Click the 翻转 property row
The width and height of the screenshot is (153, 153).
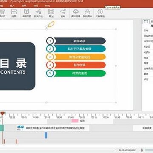click(x=147, y=74)
